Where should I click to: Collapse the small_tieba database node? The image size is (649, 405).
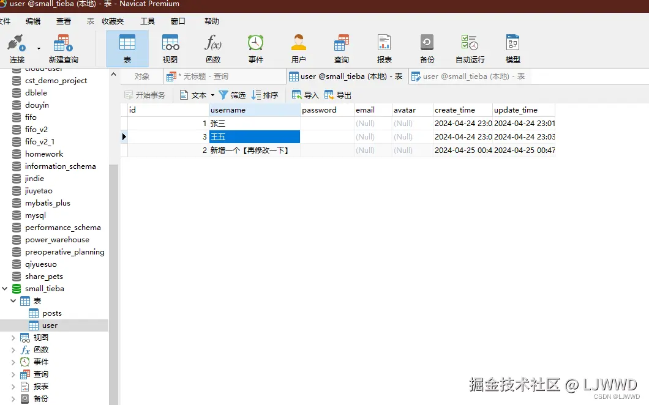tap(5, 288)
